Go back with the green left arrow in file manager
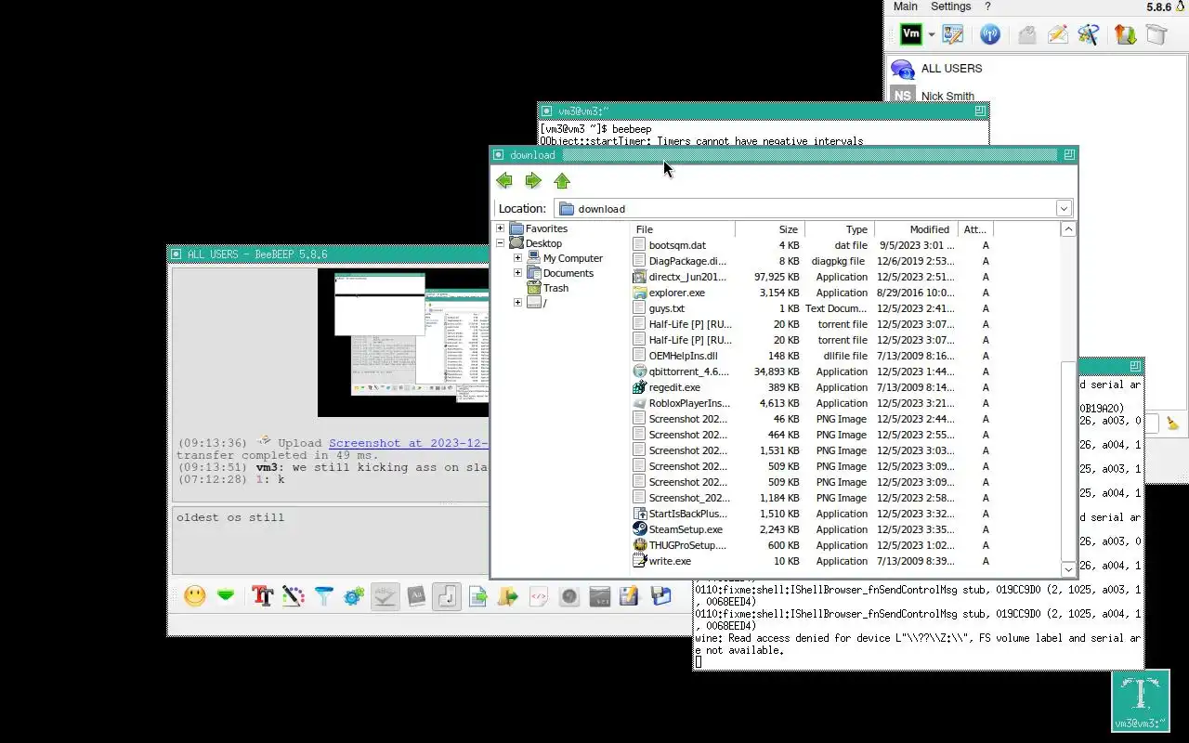 click(504, 180)
